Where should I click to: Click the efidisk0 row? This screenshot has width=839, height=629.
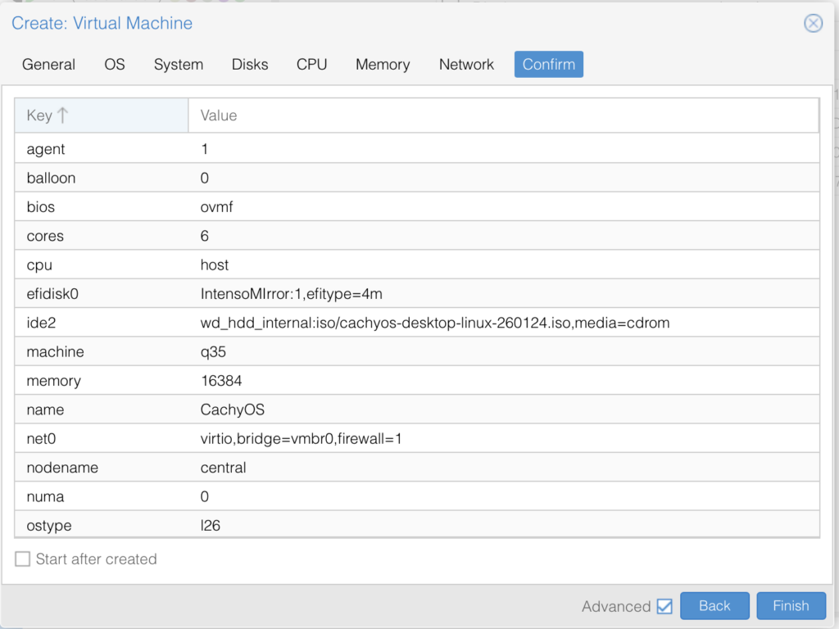click(x=416, y=293)
